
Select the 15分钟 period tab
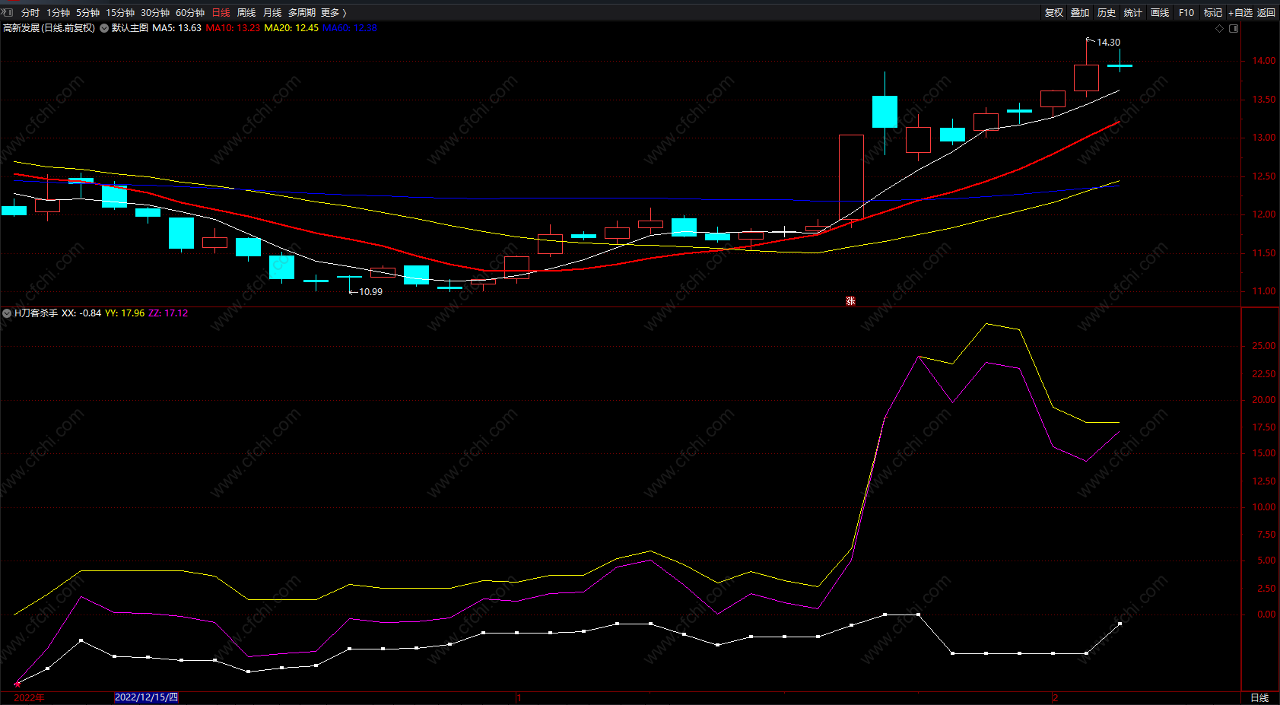120,13
